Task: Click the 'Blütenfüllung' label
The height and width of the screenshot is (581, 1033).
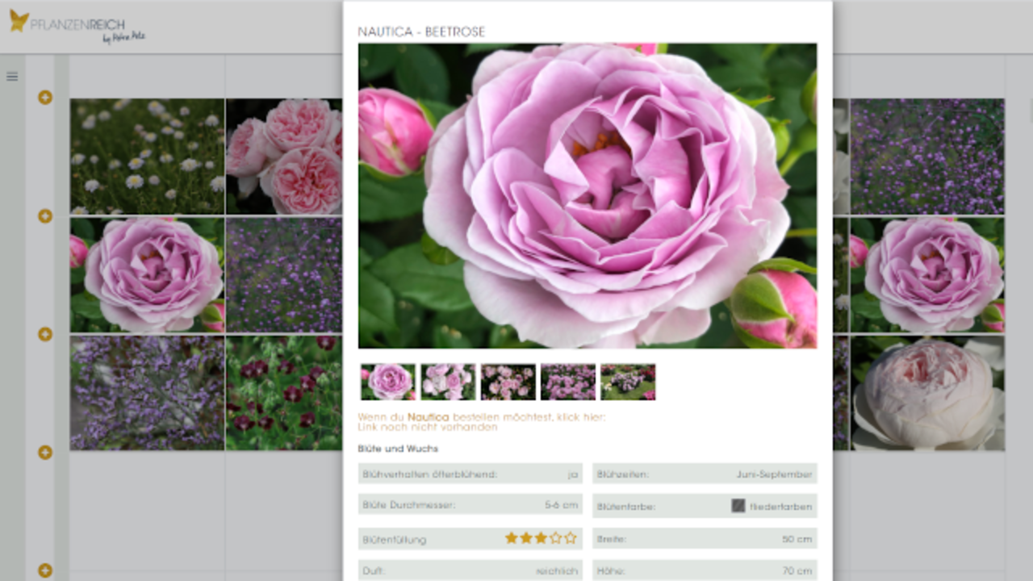Action: point(394,539)
